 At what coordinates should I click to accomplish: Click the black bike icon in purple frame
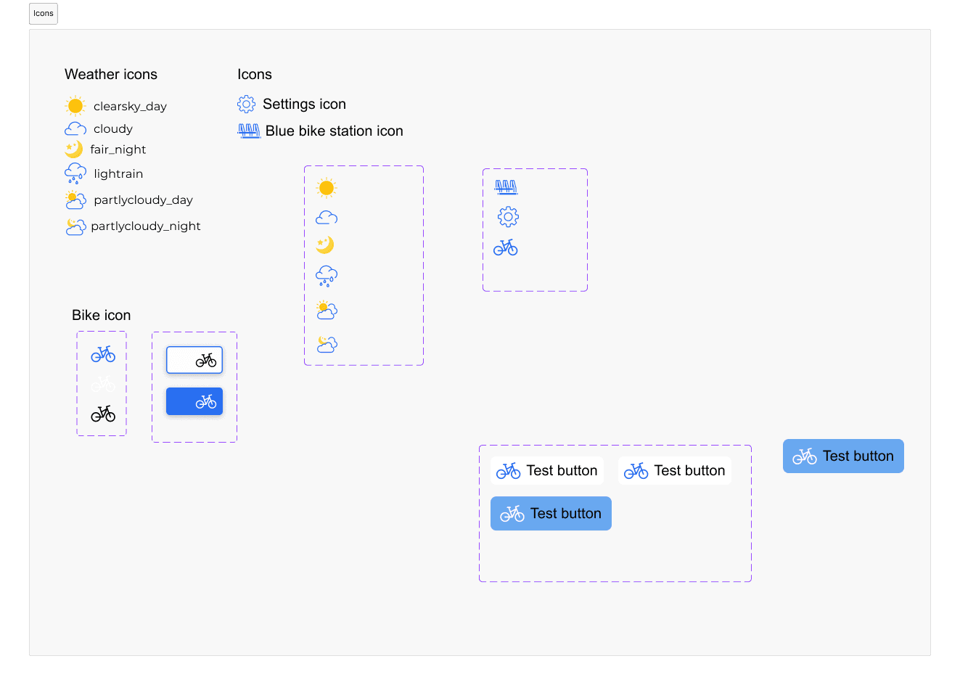[103, 414]
